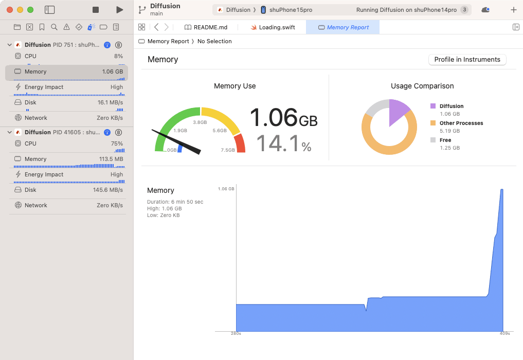Click the 1.25 GB Free value
Screen dimensions: 523x360
click(449, 148)
